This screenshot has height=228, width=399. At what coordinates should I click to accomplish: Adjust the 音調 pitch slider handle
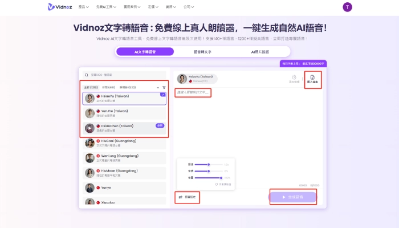point(209,171)
